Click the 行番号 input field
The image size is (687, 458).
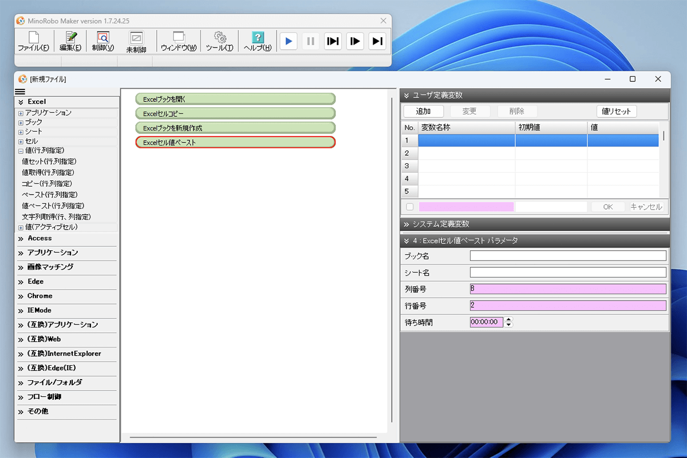click(568, 306)
